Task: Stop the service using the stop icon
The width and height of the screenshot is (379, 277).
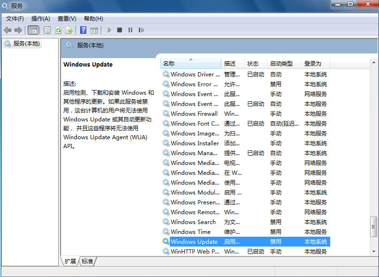Action: coord(119,30)
